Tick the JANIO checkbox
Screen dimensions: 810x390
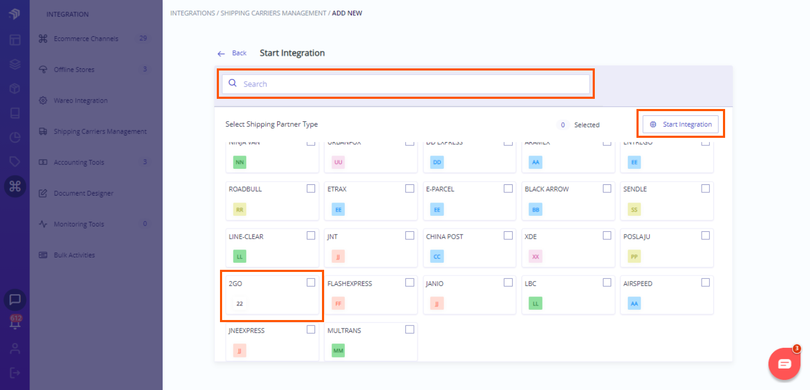point(508,283)
